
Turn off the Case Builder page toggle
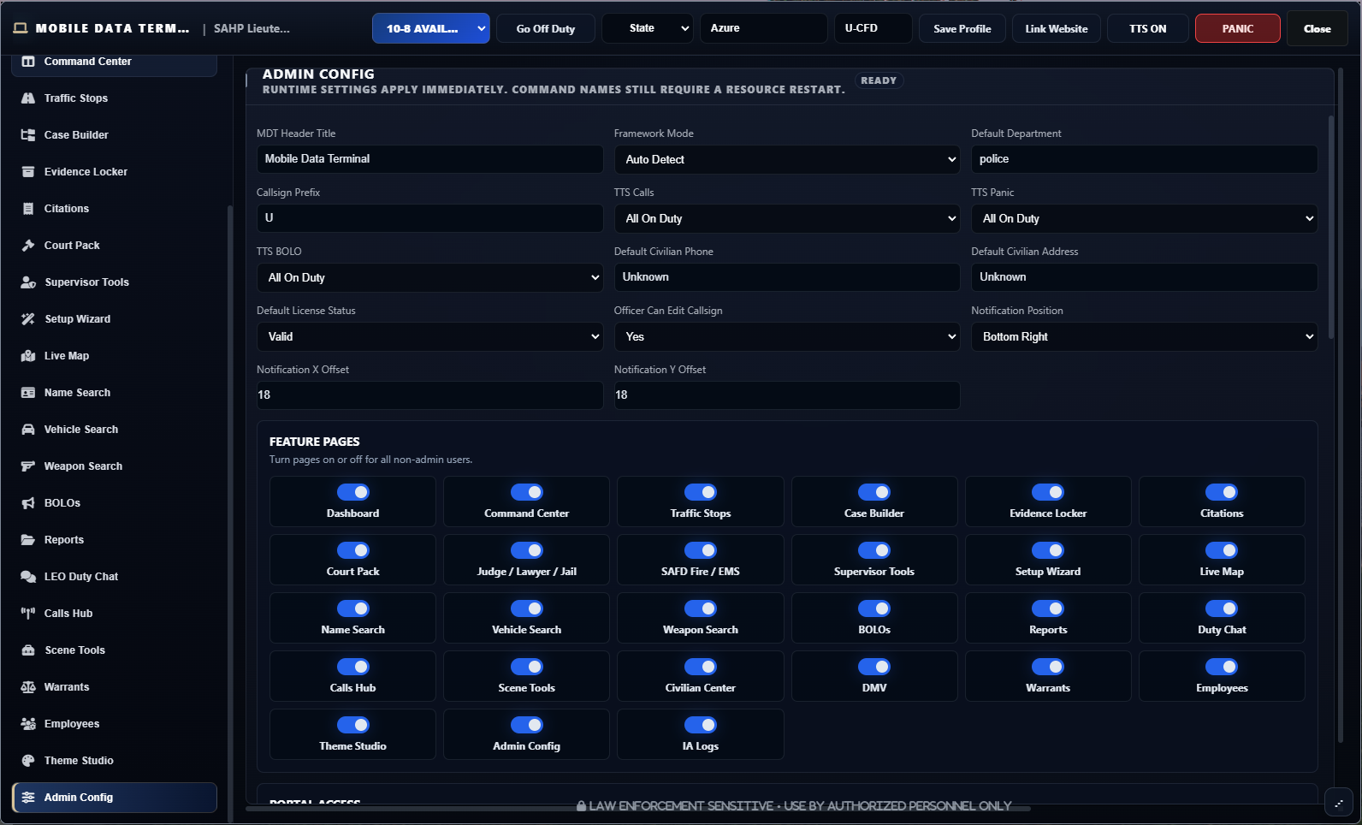tap(873, 492)
